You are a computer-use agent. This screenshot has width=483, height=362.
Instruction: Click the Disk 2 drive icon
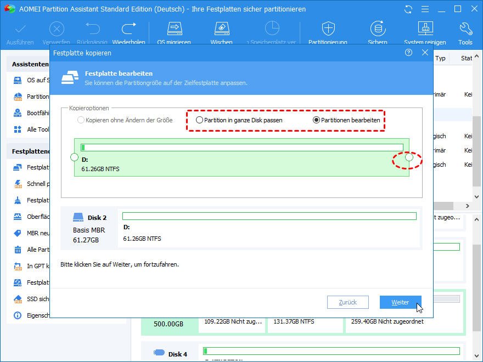78,217
